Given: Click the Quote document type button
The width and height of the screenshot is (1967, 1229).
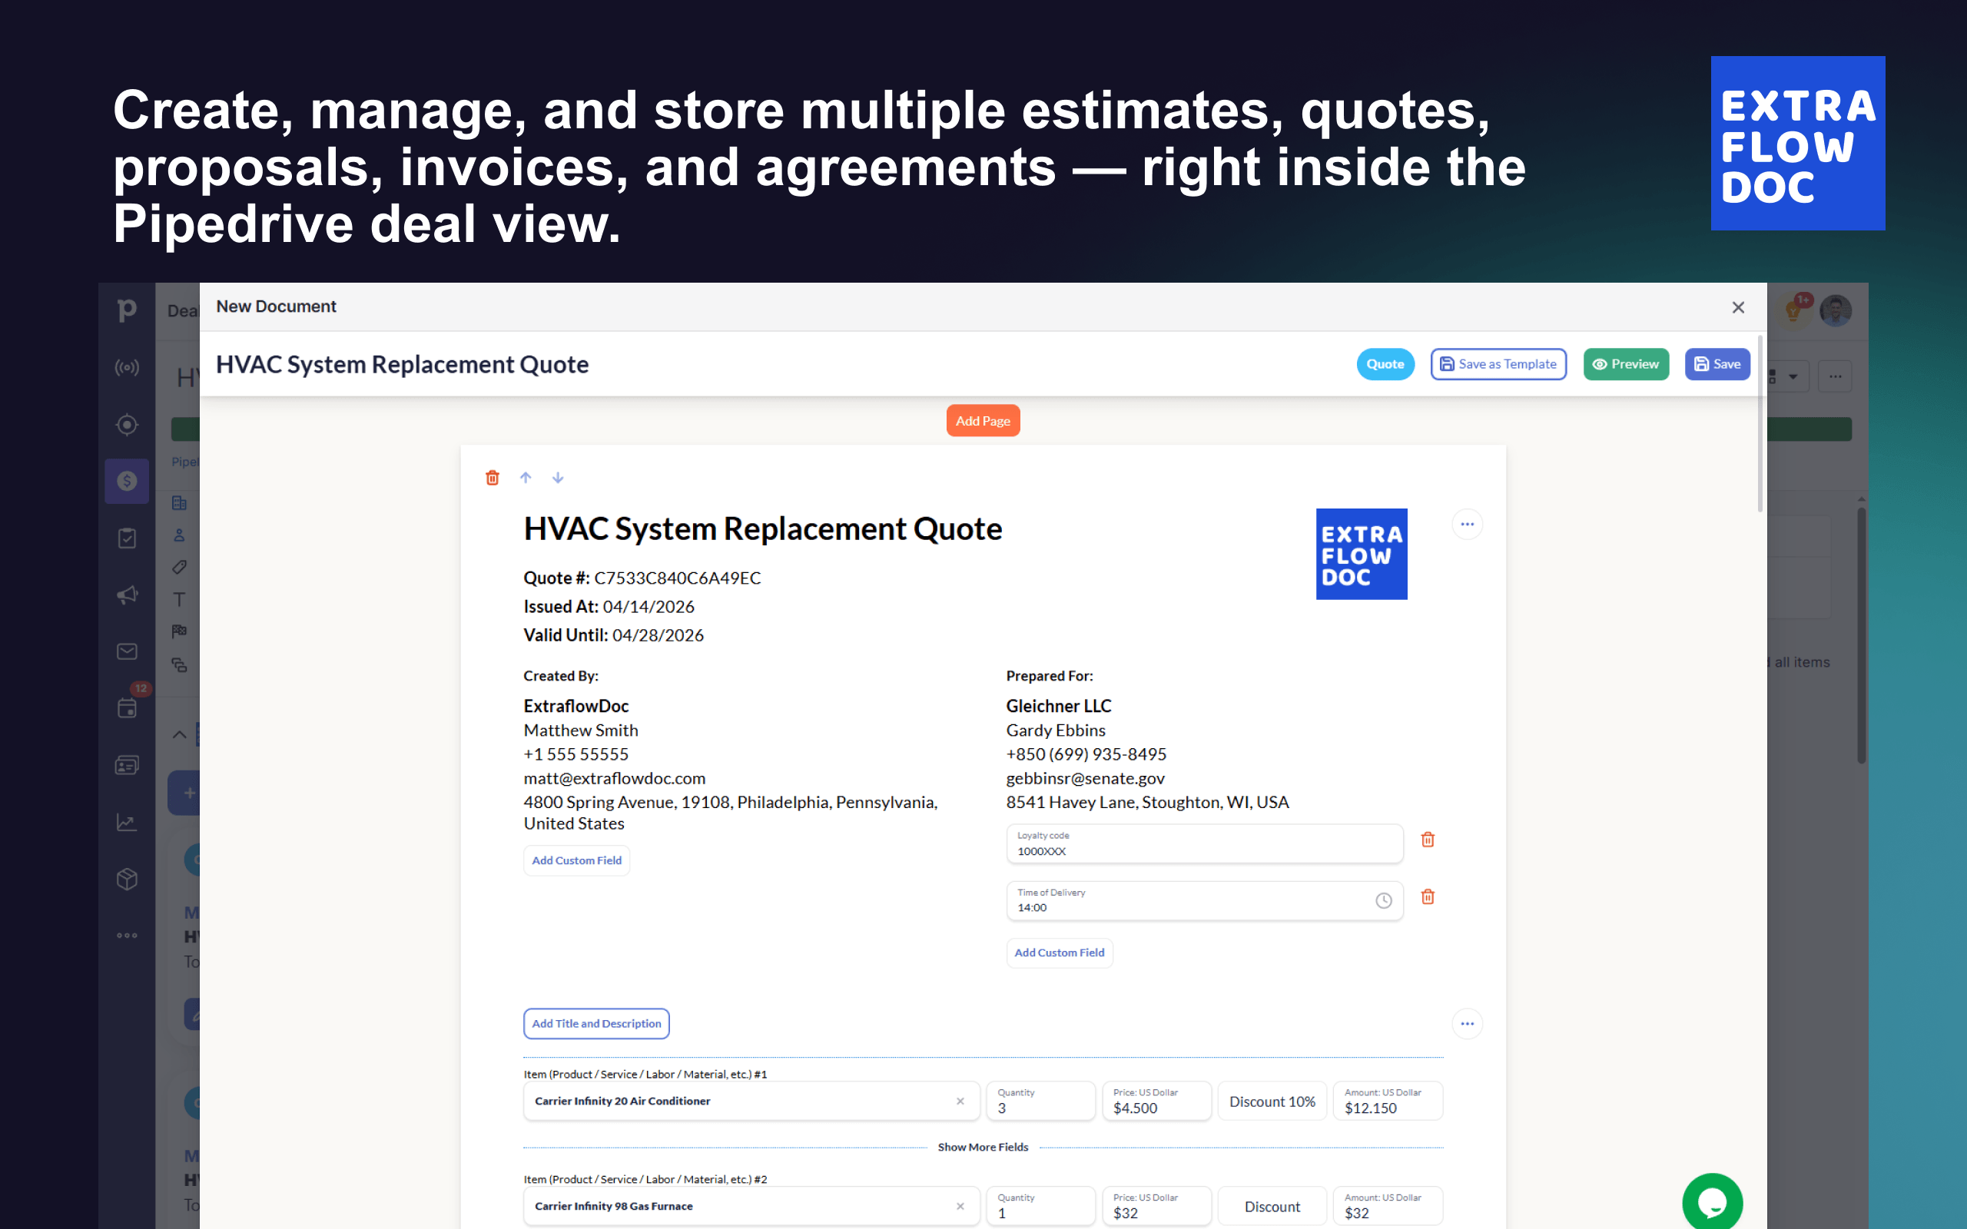Looking at the screenshot, I should (x=1385, y=364).
